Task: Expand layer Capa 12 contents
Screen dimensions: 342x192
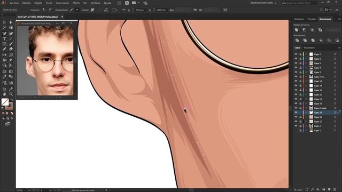Action: (306, 94)
